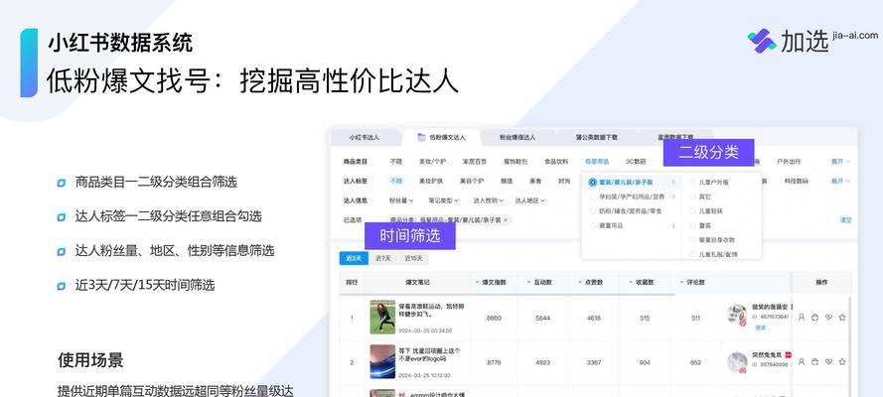Expand 达人标签 row with 展开
883x397 pixels.
pos(840,181)
